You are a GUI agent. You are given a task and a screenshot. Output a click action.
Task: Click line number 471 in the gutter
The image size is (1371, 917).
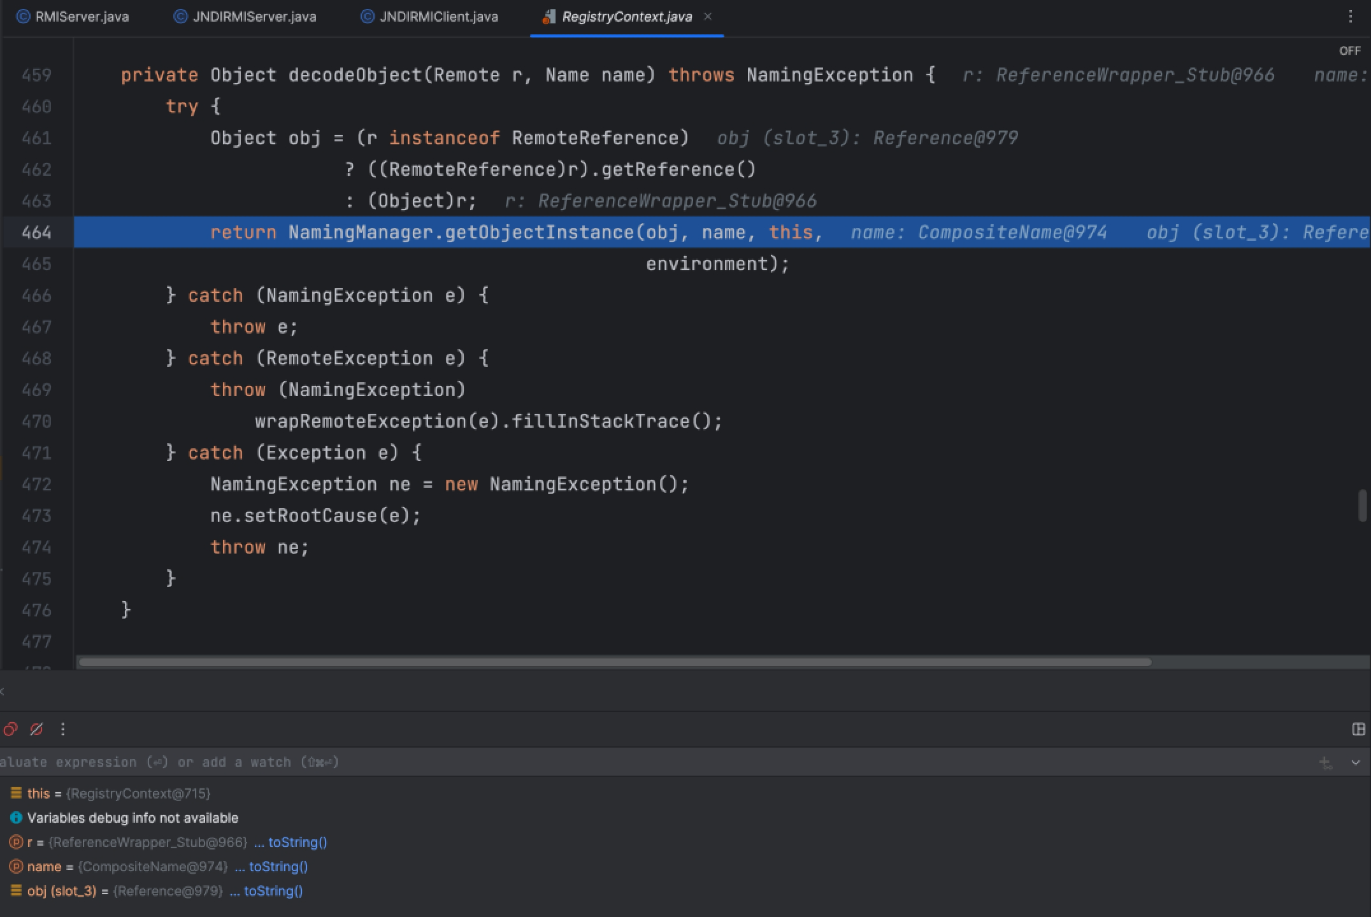[x=36, y=453]
